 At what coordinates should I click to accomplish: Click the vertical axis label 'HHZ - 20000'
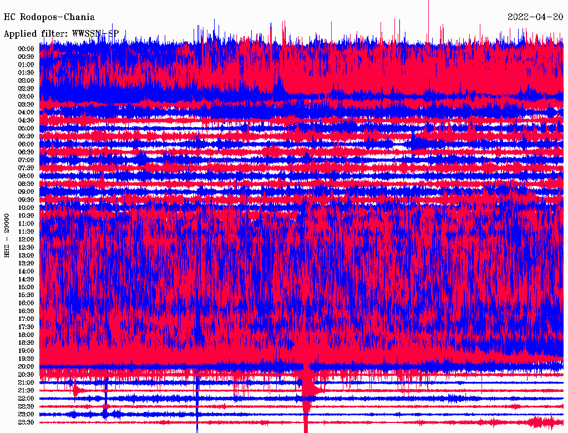(x=7, y=236)
